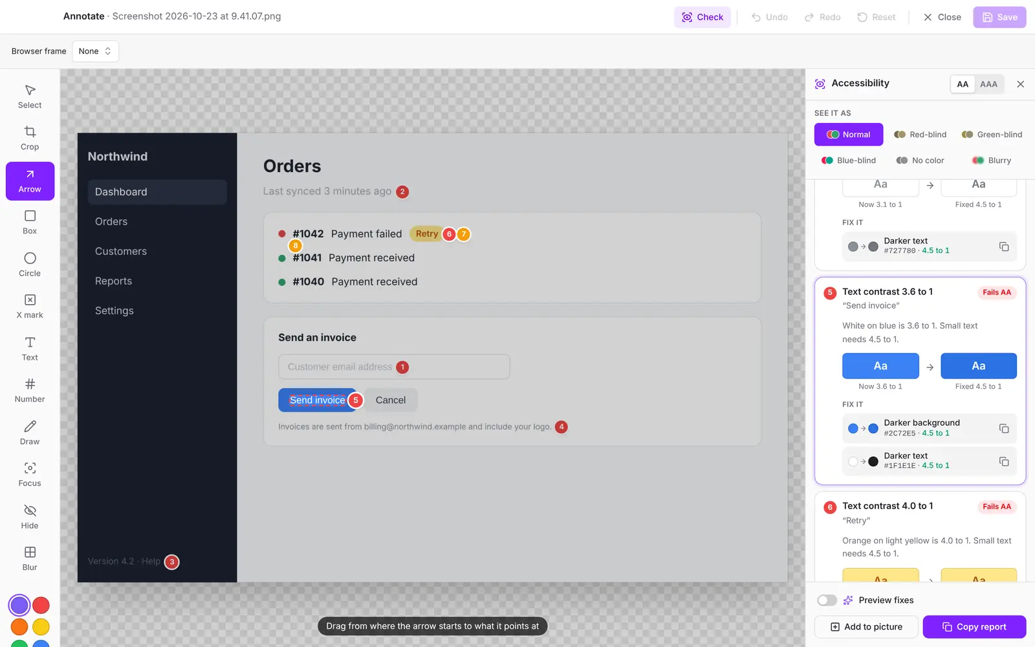This screenshot has height=647, width=1035.
Task: Click the Undo button
Action: (770, 17)
